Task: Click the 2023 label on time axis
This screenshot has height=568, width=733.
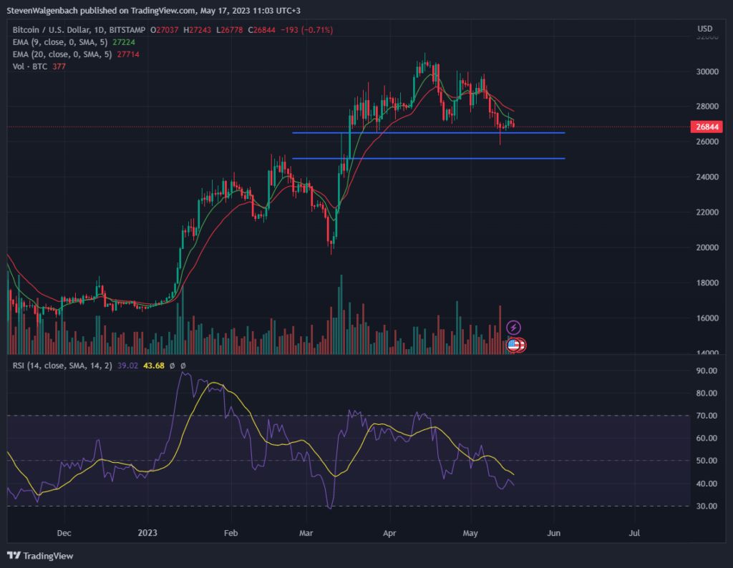Action: (x=147, y=533)
